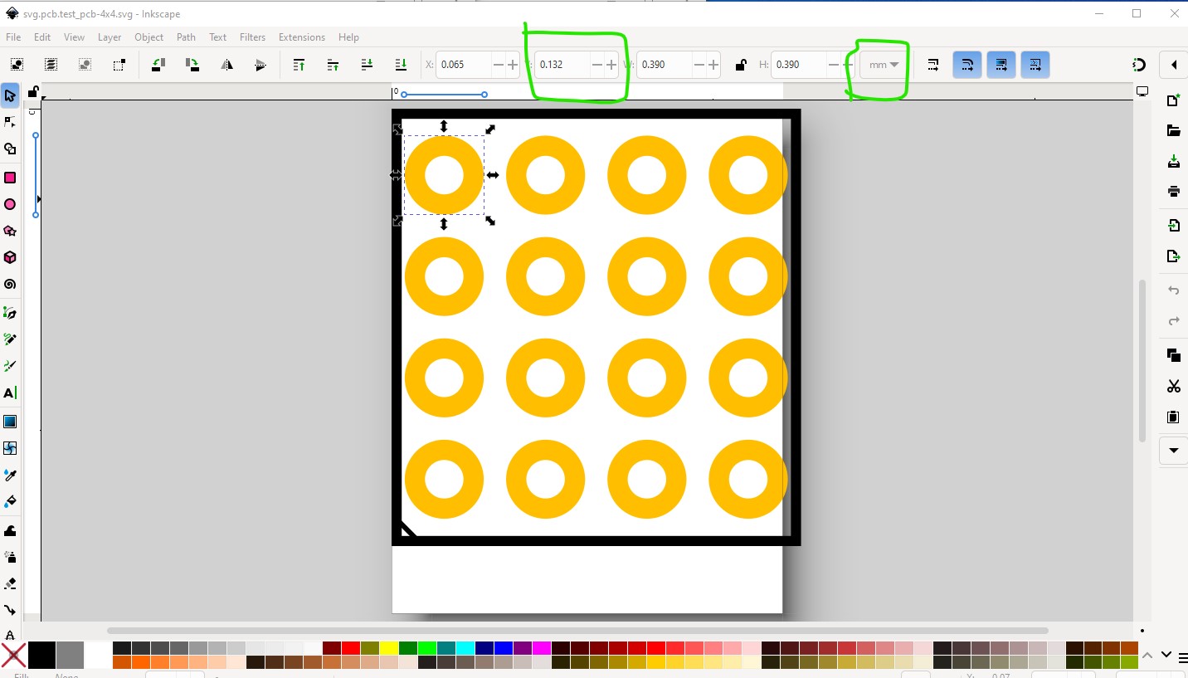Open the Extensions menu
The width and height of the screenshot is (1188, 678).
pos(302,37)
